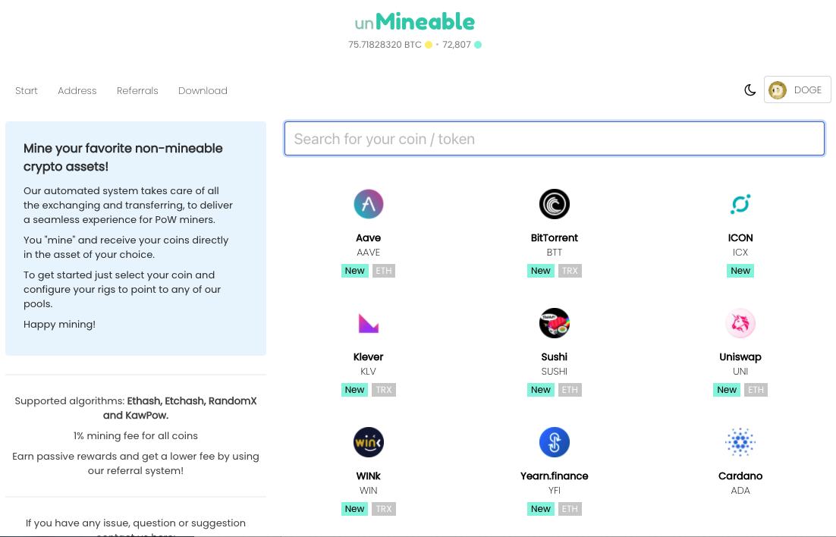Open the Address page

(x=77, y=91)
